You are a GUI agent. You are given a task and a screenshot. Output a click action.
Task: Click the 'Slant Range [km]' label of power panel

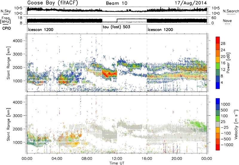tap(8, 63)
